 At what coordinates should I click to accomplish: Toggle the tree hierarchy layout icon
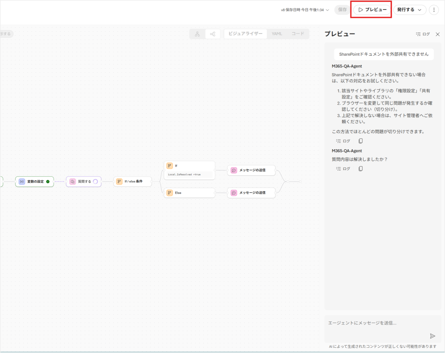197,34
